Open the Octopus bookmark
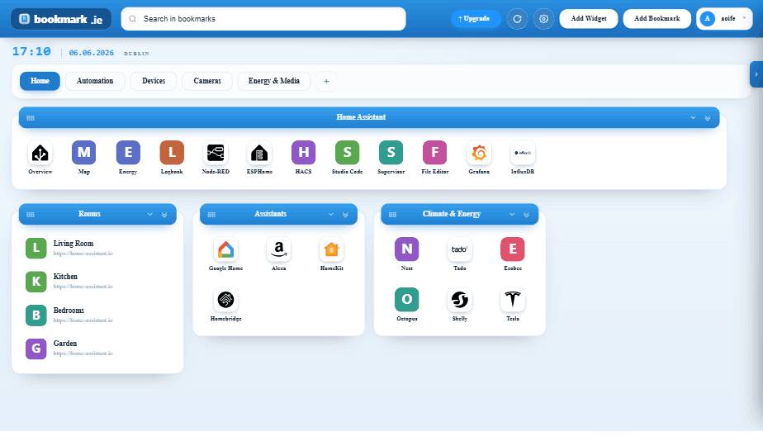The width and height of the screenshot is (763, 446). click(x=407, y=300)
